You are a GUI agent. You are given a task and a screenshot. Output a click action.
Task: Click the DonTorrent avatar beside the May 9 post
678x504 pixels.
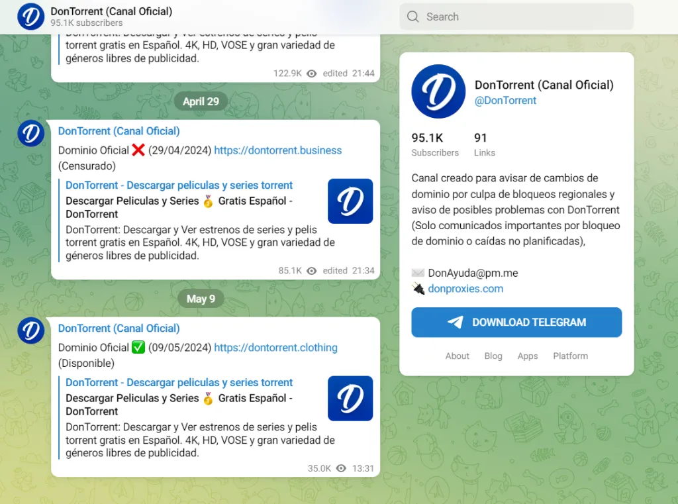tap(30, 330)
